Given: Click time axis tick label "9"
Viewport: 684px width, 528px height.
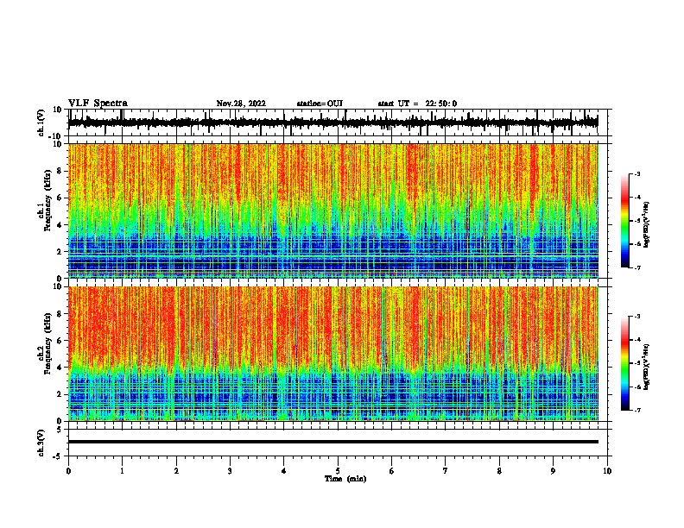Looking at the screenshot, I should point(553,471).
